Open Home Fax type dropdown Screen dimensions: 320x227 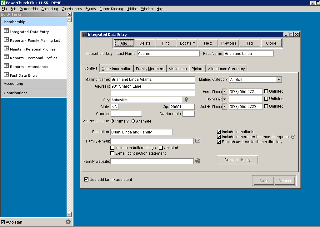click(224, 99)
